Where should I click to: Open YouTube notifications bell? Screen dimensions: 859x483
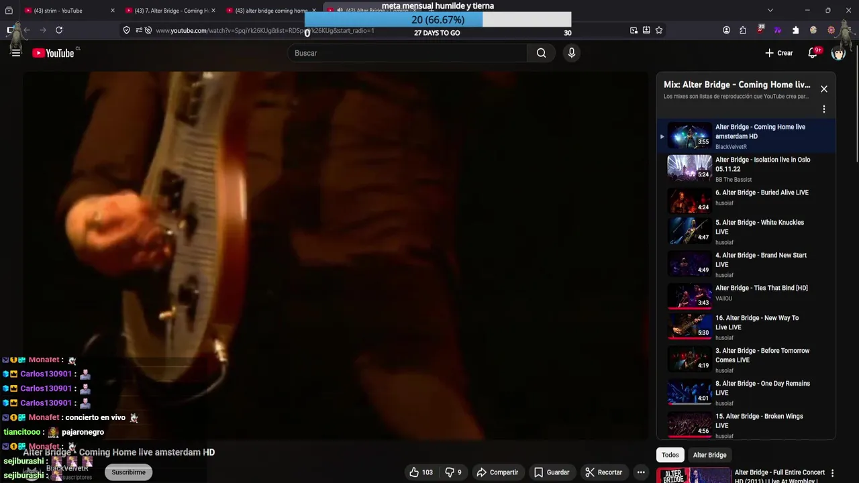click(813, 53)
